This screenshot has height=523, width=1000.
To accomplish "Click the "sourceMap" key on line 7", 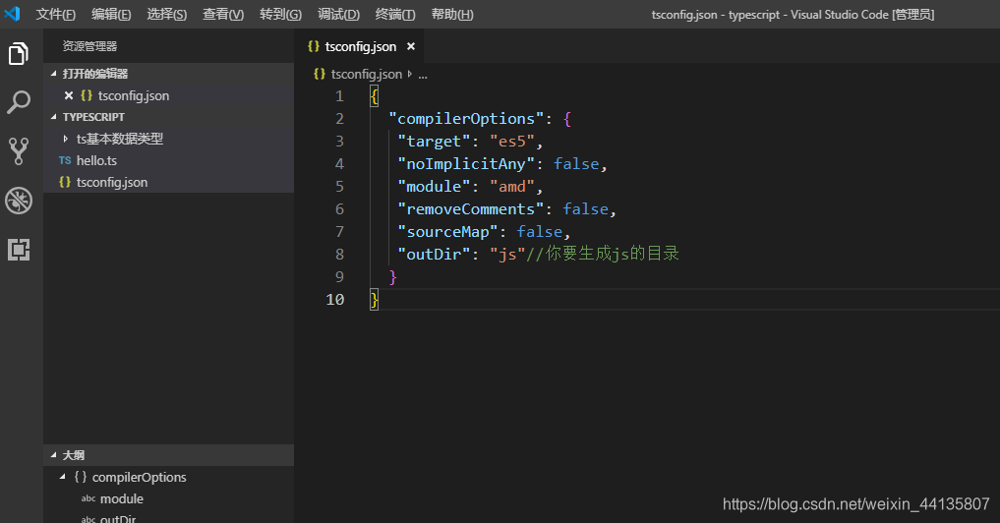I will [447, 232].
